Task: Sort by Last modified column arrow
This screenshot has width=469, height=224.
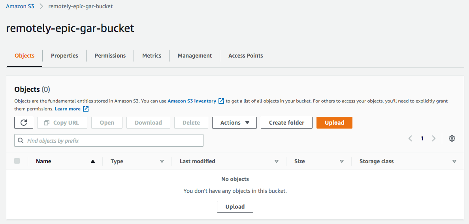Action: [276, 161]
